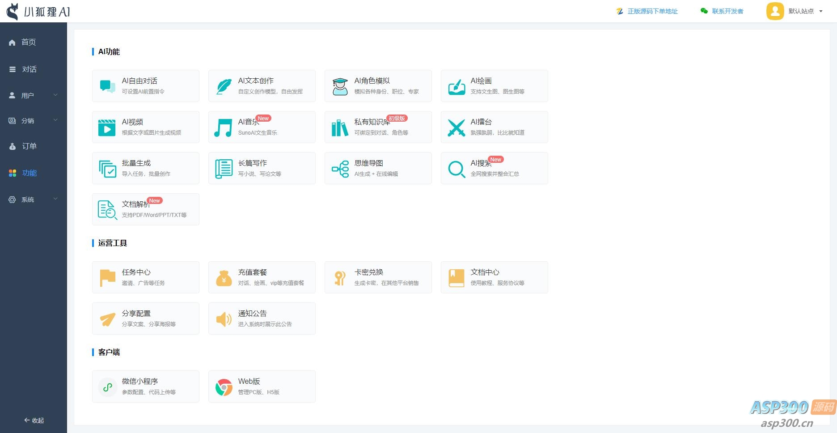The width and height of the screenshot is (837, 433).
Task: Click the 微信小程序 WeChat mini-program icon
Action: click(107, 386)
